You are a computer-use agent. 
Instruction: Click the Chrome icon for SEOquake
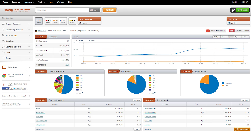(x=4, y=75)
